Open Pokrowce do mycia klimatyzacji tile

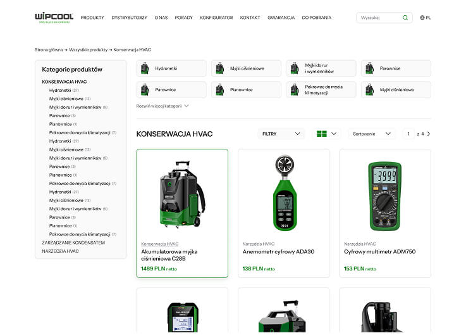(321, 90)
